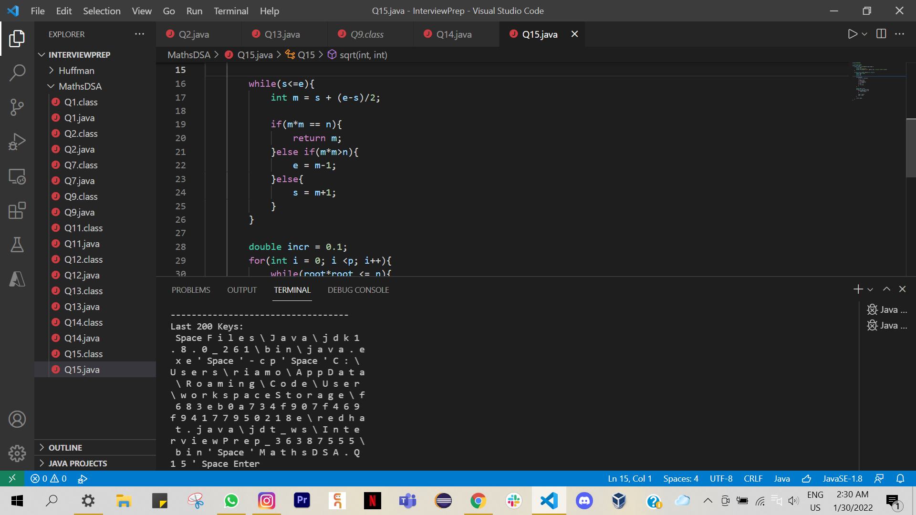
Task: Toggle the notifications bell in status bar
Action: [x=901, y=478]
